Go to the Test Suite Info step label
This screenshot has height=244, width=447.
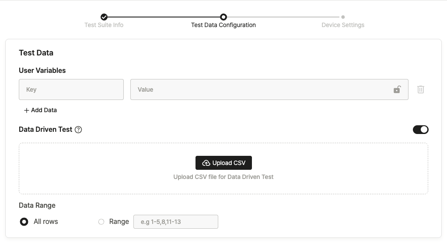pos(104,25)
